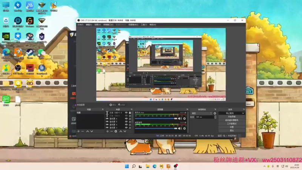The image size is (302, 170).
Task: Open source properties gear in Sources toolbar
Action: [x=116, y=131]
